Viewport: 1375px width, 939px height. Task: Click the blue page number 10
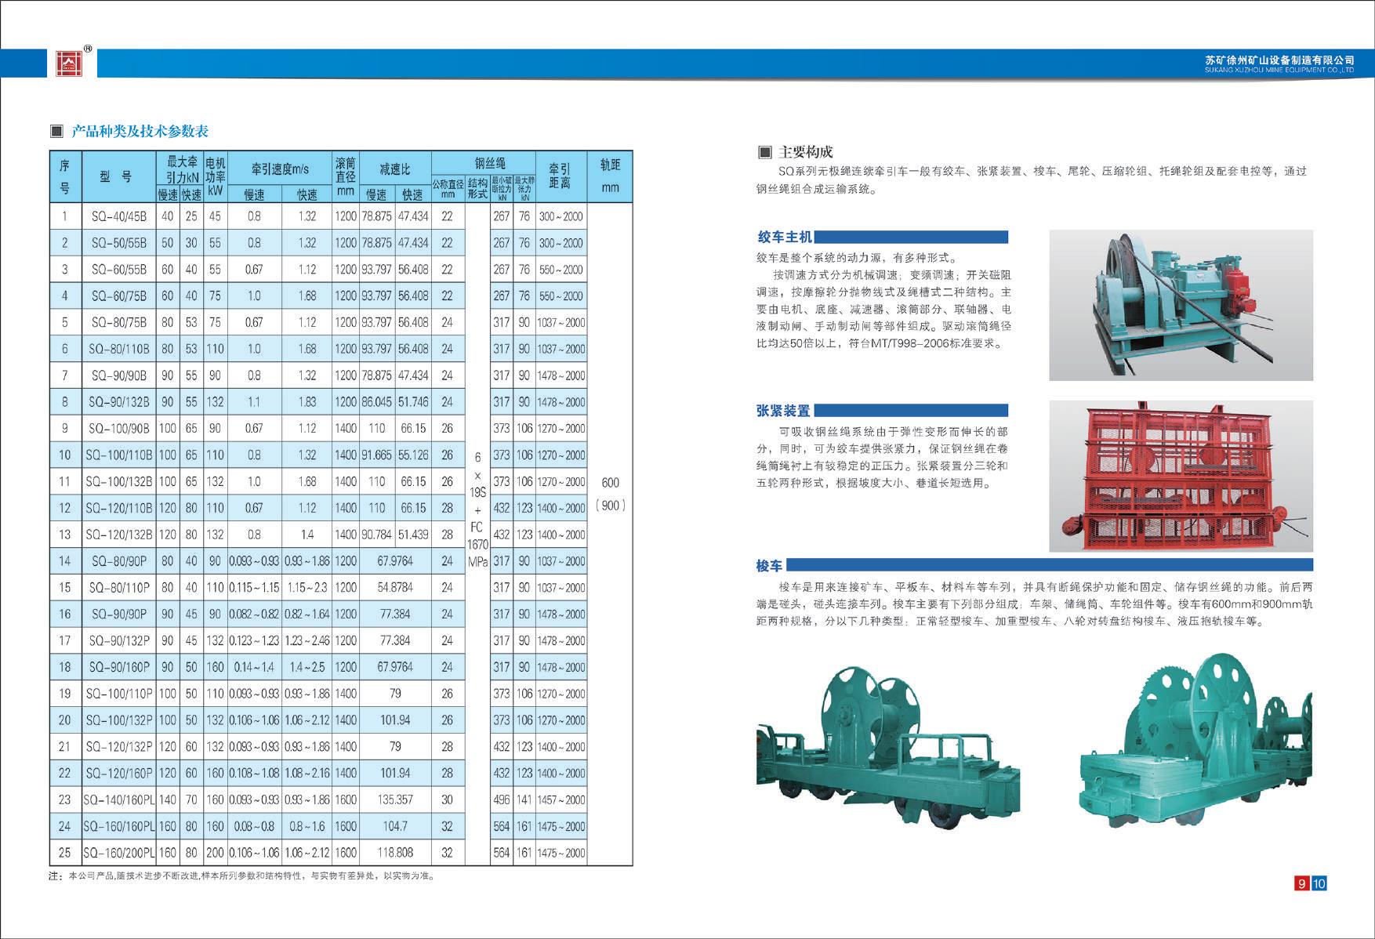click(x=1319, y=883)
